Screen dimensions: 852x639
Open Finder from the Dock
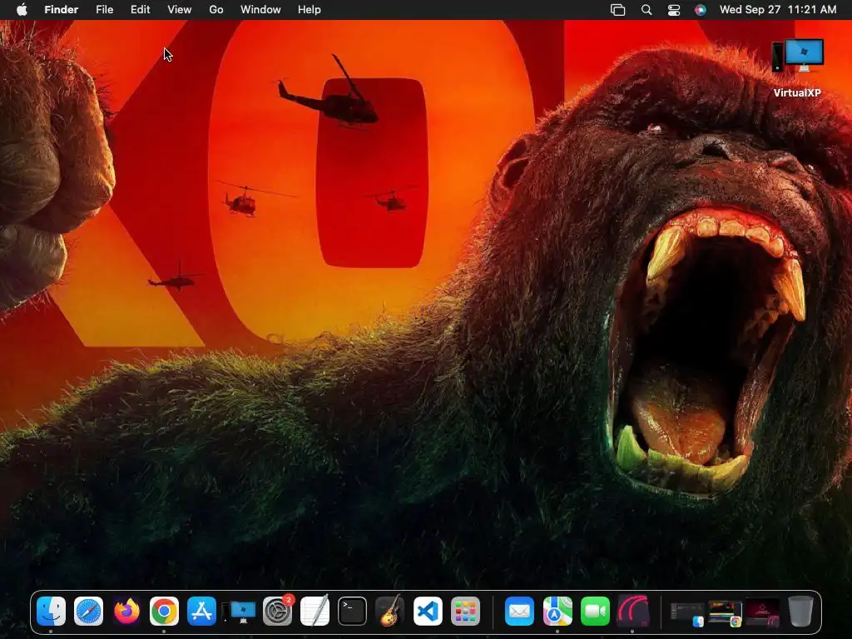51,612
